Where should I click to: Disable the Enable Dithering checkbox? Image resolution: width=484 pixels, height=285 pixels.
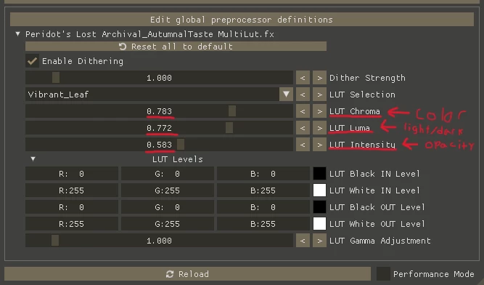pyautogui.click(x=32, y=61)
